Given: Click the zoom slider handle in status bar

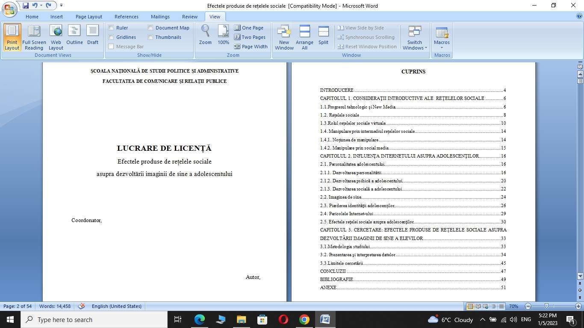Looking at the screenshot, I should coord(546,306).
